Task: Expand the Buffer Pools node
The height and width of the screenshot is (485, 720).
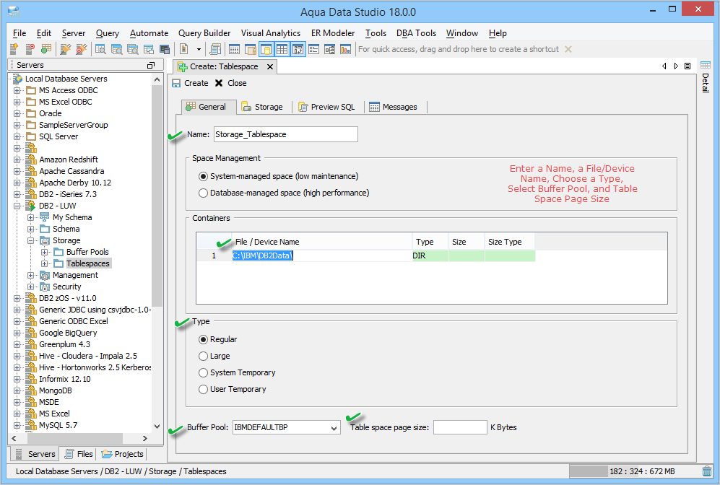Action: pyautogui.click(x=45, y=252)
